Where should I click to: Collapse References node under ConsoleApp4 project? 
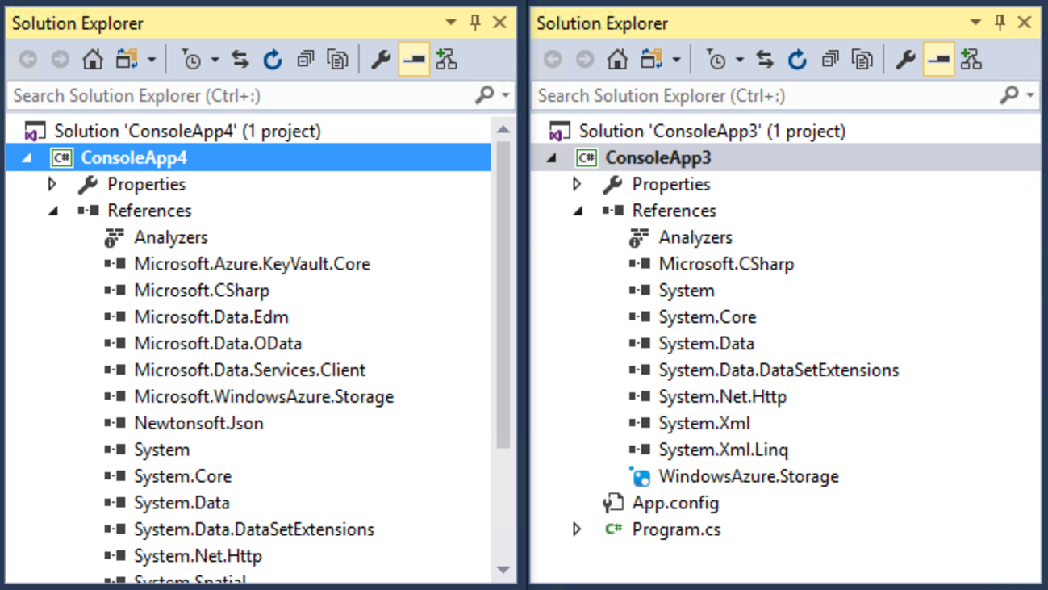point(54,211)
